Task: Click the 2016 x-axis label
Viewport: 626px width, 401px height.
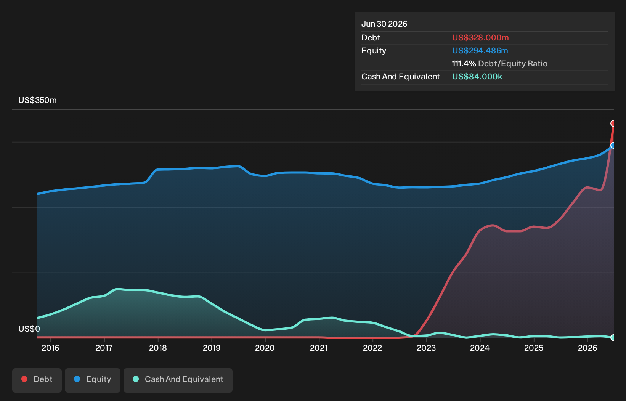Action: (x=50, y=348)
